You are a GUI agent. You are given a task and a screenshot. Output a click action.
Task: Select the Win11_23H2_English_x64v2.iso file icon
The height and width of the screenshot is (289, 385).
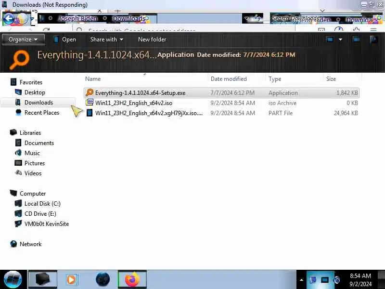(90, 103)
